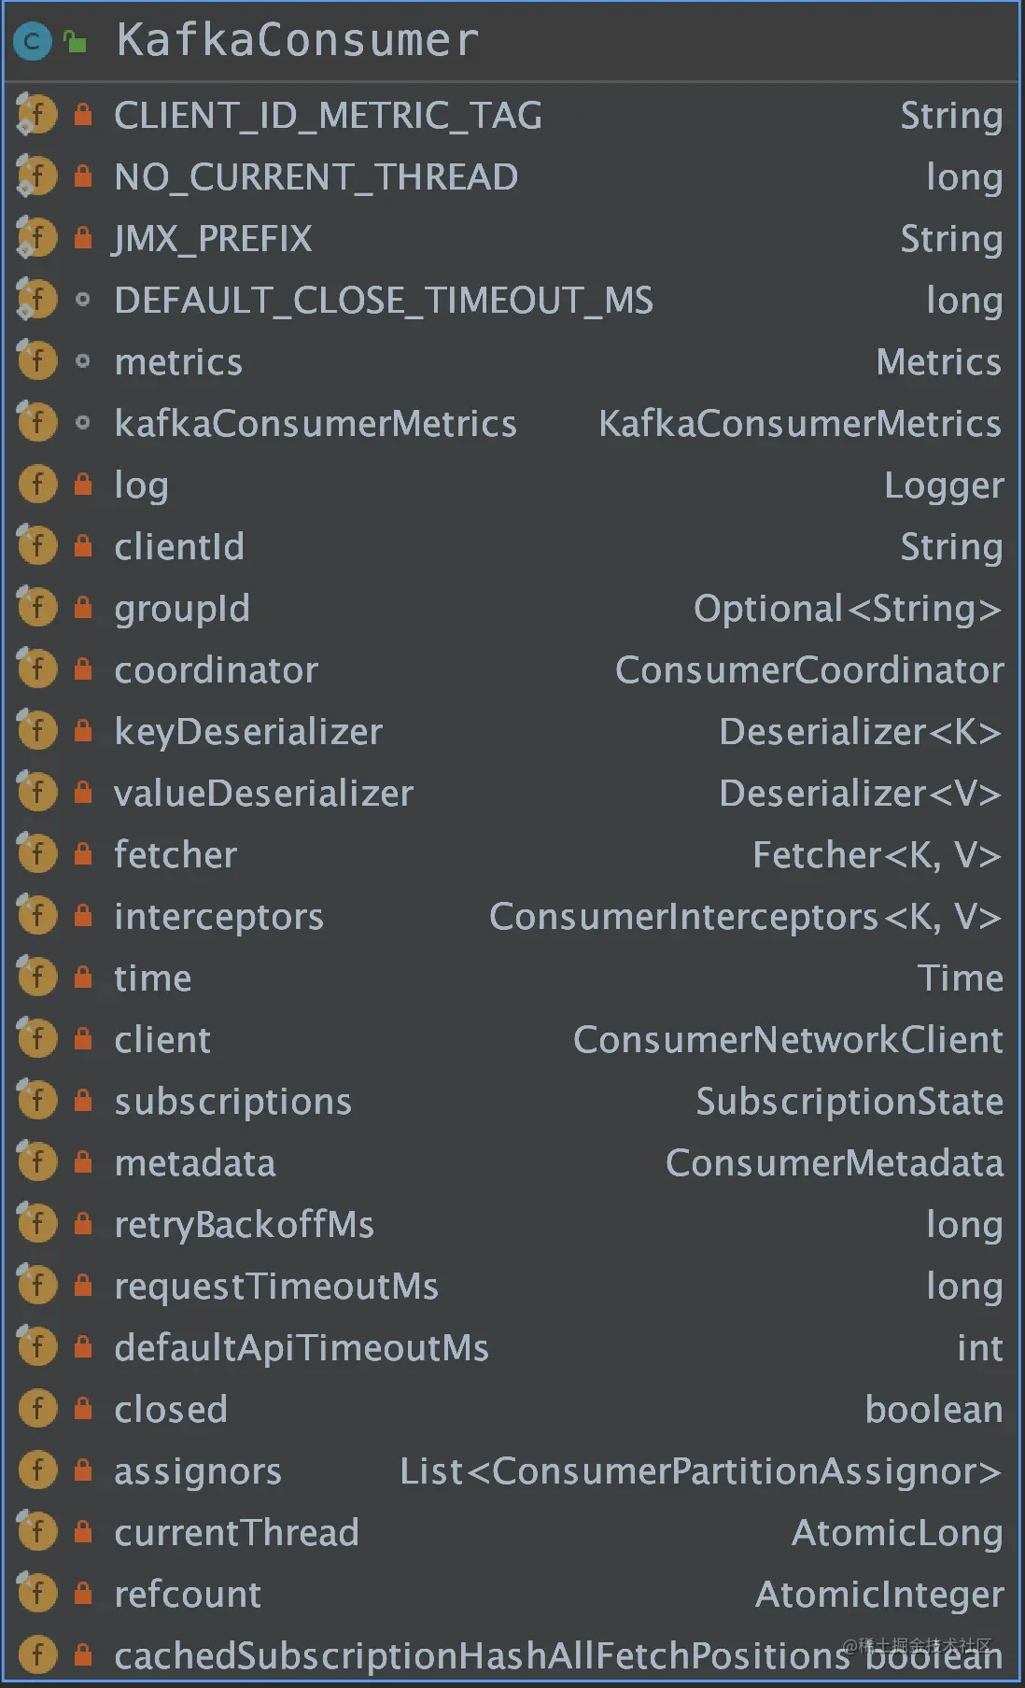The width and height of the screenshot is (1025, 1688).
Task: Select the subscriptions field row
Action: click(x=512, y=1101)
